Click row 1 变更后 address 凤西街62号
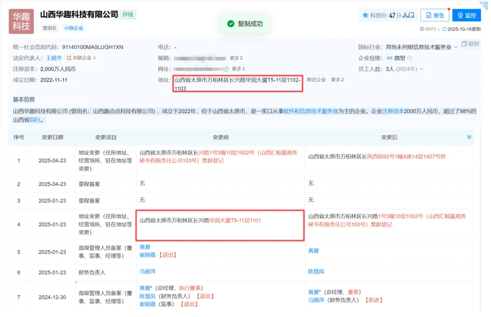491x317 pixels. pyautogui.click(x=377, y=156)
